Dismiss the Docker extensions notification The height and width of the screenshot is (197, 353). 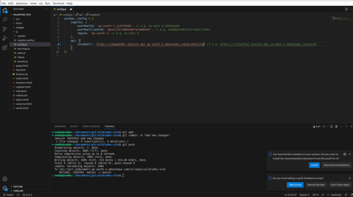(x=350, y=154)
